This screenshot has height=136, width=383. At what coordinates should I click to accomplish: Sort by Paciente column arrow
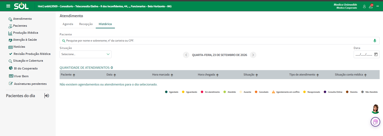click(x=74, y=75)
